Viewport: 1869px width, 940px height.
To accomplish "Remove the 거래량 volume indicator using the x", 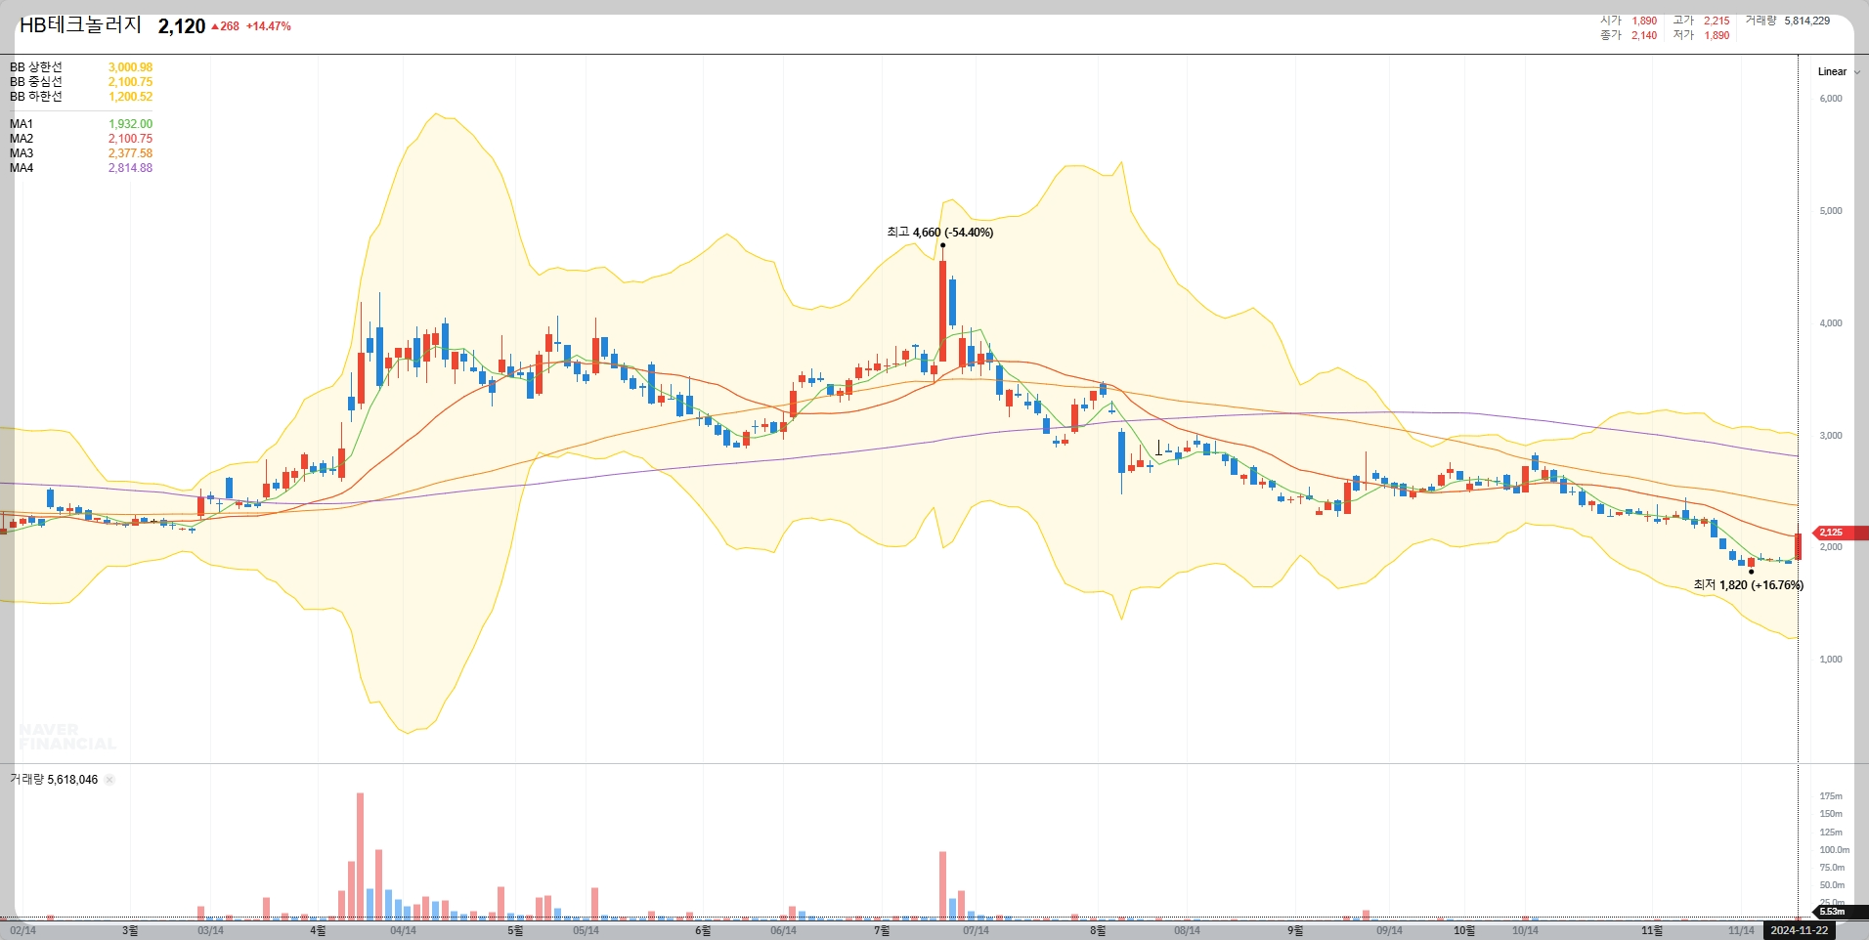I will click(109, 780).
